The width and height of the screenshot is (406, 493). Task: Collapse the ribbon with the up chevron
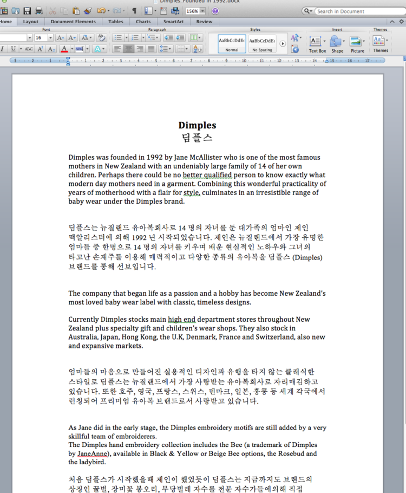[392, 22]
